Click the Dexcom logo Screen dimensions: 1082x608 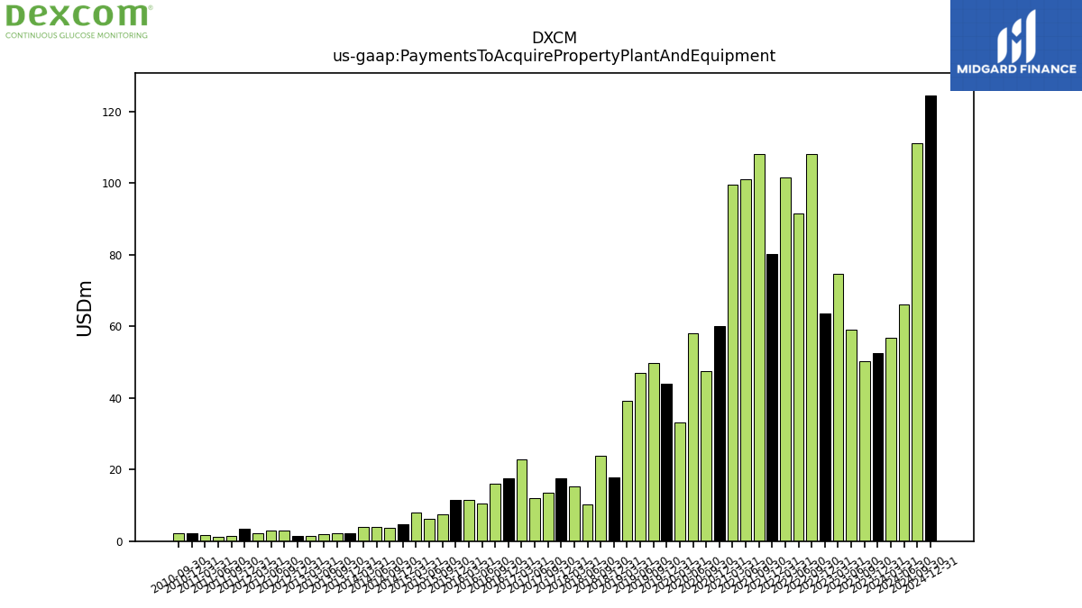(x=78, y=20)
